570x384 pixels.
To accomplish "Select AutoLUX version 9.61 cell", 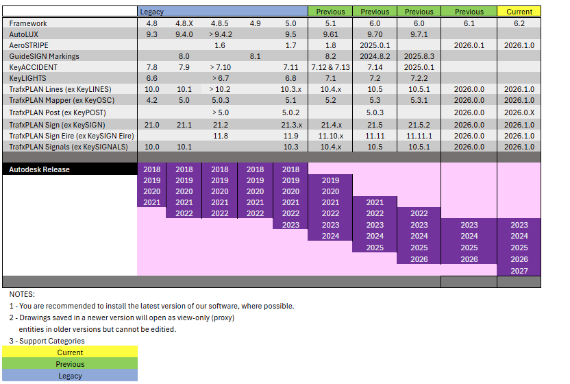I will tap(330, 34).
